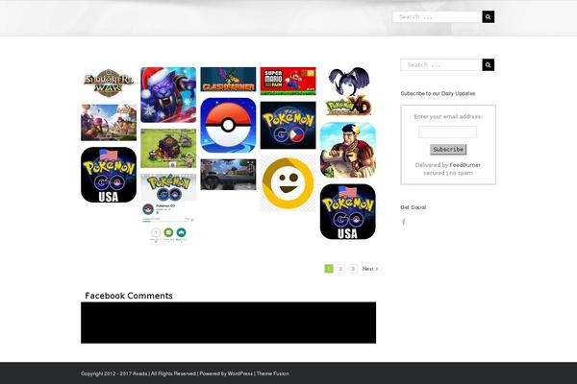Click the yellow smiley face icon
Screen dimensions: 577x384
pyautogui.click(x=288, y=183)
